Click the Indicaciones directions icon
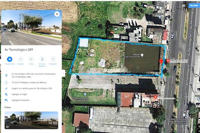Image resolution: width=200 pixels, height=133 pixels. pos(10,59)
